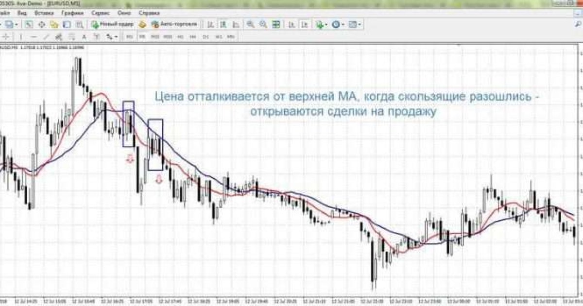This screenshot has width=583, height=306.
Task: Switch chart to M1 timeframe
Action: pos(129,37)
